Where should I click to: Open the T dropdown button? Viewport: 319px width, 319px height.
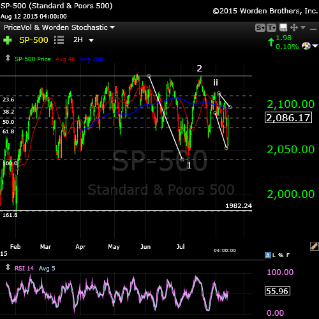272,27
